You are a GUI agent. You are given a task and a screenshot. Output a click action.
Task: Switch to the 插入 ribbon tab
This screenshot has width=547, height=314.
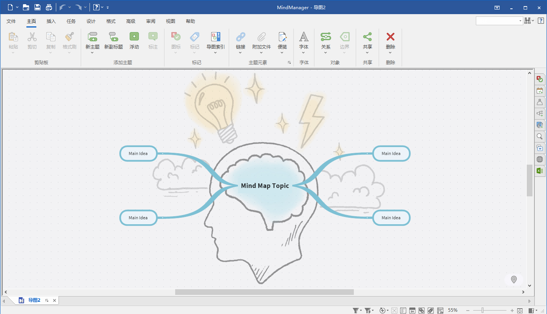pyautogui.click(x=51, y=21)
